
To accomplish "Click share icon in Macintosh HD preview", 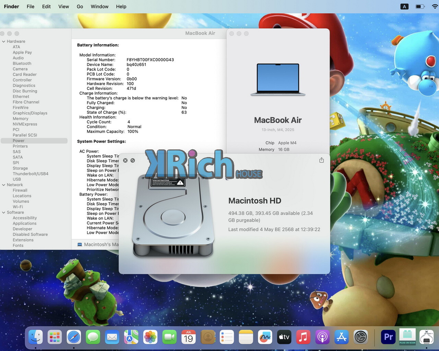I will [321, 160].
